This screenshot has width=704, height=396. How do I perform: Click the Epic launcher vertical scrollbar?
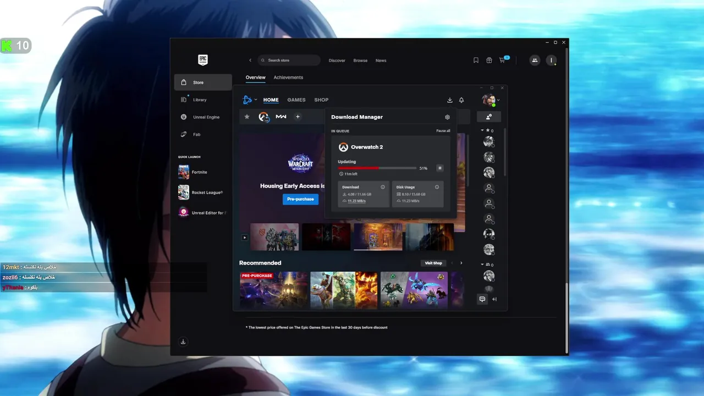point(566,318)
